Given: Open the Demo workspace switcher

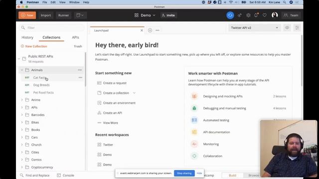Looking at the screenshot, I should coord(145,15).
